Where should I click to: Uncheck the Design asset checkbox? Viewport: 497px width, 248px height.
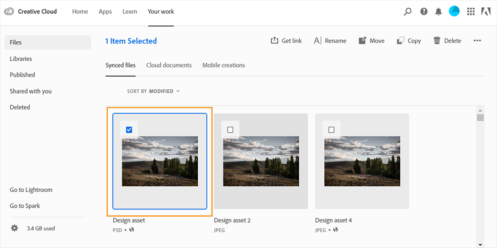[129, 130]
